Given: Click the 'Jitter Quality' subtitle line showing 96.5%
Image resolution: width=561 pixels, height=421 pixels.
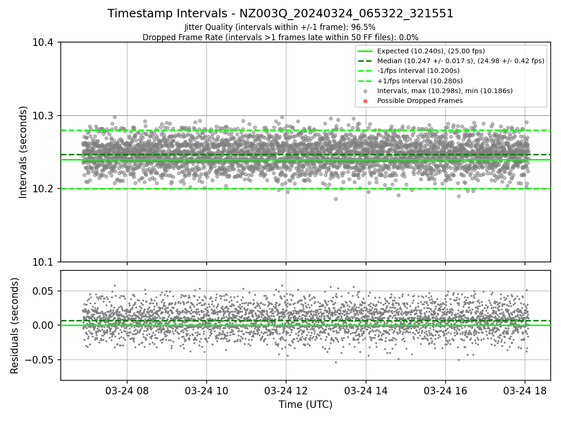Looking at the screenshot, I should tap(280, 28).
